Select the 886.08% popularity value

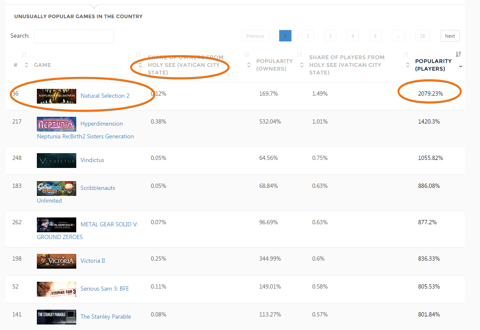(x=429, y=186)
